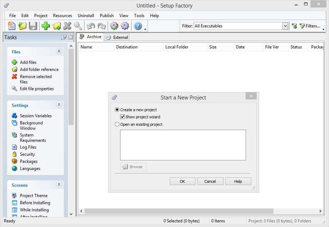
Task: Click the gray X Remove Files toolbar icon
Action: 67,26
